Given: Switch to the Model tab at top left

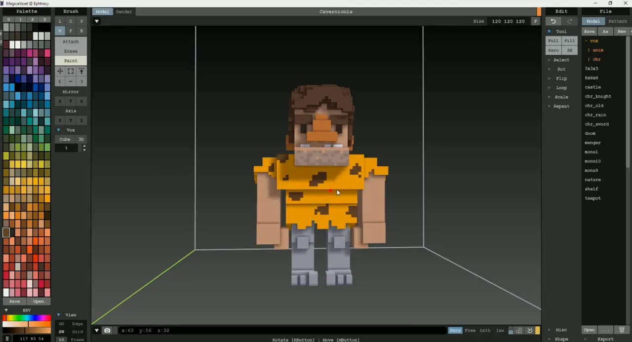Looking at the screenshot, I should coord(102,11).
